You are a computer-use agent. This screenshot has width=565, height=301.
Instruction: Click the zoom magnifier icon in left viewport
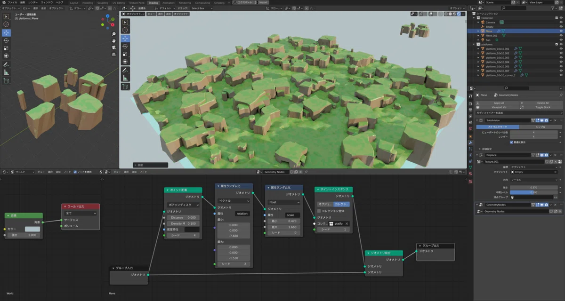pos(113,34)
